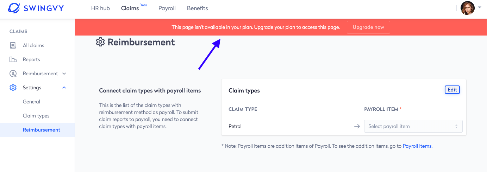Open the user profile avatar
The image size is (487, 172).
point(468,8)
